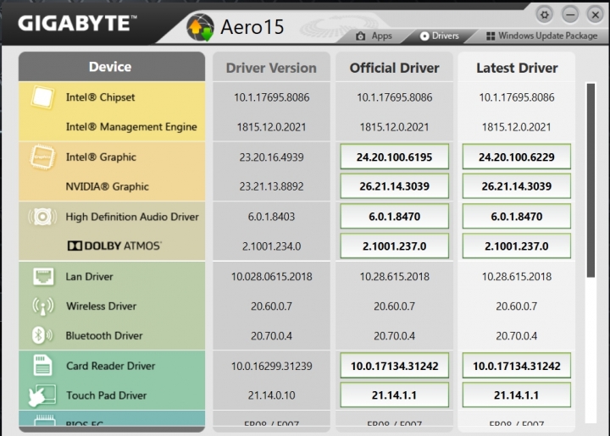The image size is (610, 436).
Task: Click the Card Reader Driver icon
Action: click(42, 366)
